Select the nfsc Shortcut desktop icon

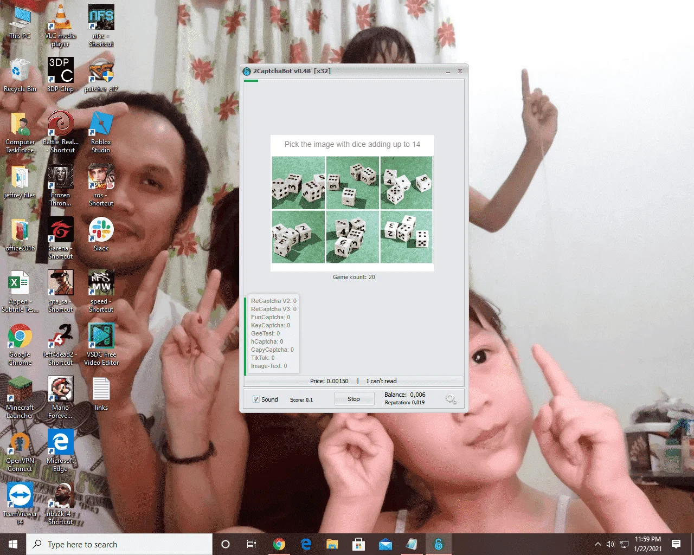[x=101, y=25]
